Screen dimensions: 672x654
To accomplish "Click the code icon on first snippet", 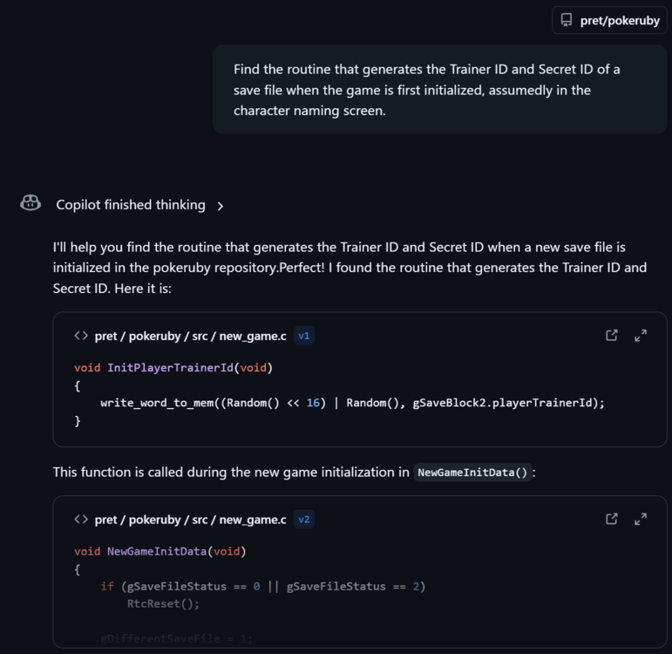I will click(x=81, y=335).
